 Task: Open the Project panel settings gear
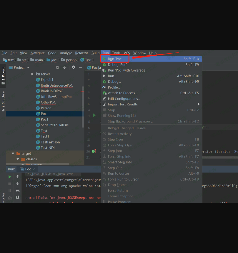coord(73,67)
